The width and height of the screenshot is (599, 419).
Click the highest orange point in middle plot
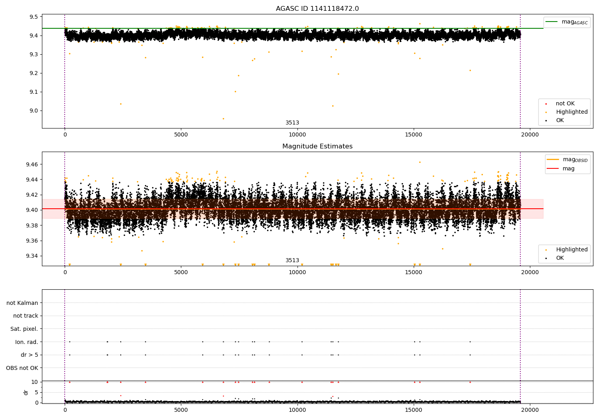click(x=420, y=162)
